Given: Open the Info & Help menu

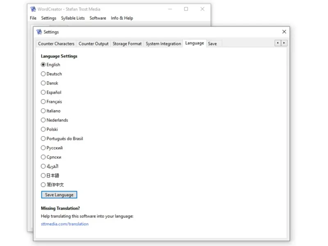Looking at the screenshot, I should [122, 18].
